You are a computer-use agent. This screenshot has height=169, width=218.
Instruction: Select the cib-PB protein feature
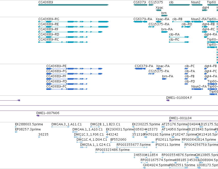pyautogui.click(x=186, y=79)
